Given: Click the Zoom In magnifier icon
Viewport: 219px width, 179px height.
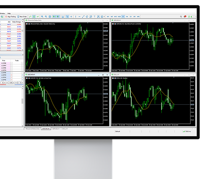Looking at the screenshot, I should coord(42,17).
